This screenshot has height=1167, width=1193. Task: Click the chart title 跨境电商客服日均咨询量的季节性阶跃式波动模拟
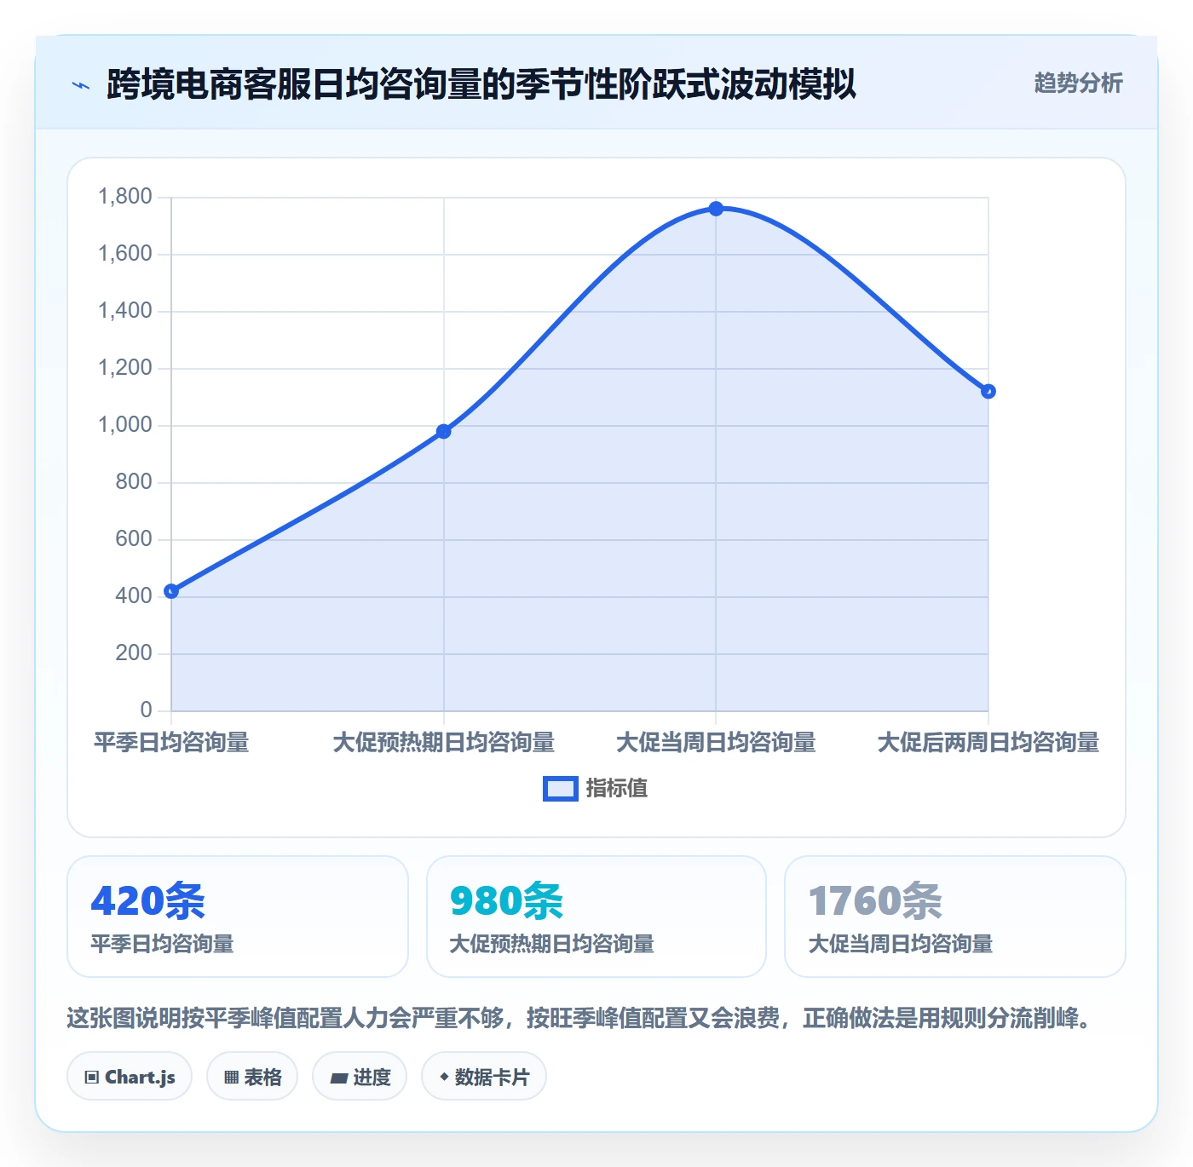pyautogui.click(x=481, y=84)
